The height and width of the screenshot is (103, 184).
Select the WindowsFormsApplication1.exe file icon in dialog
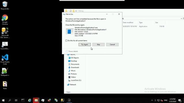(x=70, y=31)
